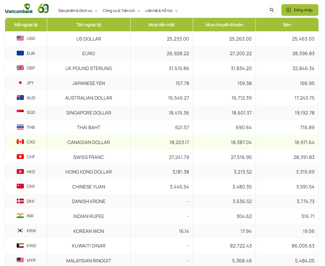This screenshot has height=266, width=325.
Task: Click the Đăng nhập login button
Action: (x=300, y=10)
